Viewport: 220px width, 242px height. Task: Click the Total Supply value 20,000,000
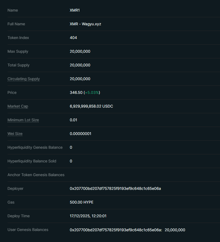tap(80, 65)
